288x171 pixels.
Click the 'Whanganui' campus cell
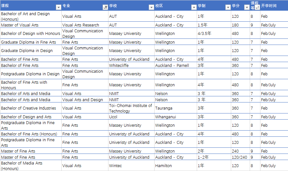pos(175,117)
